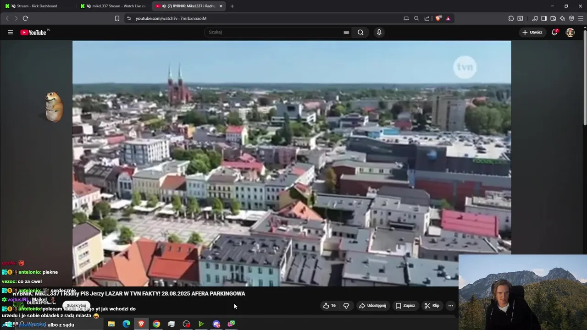The height and width of the screenshot is (330, 587).
Task: Close the RYBNIK YouTube tab
Action: [x=221, y=6]
